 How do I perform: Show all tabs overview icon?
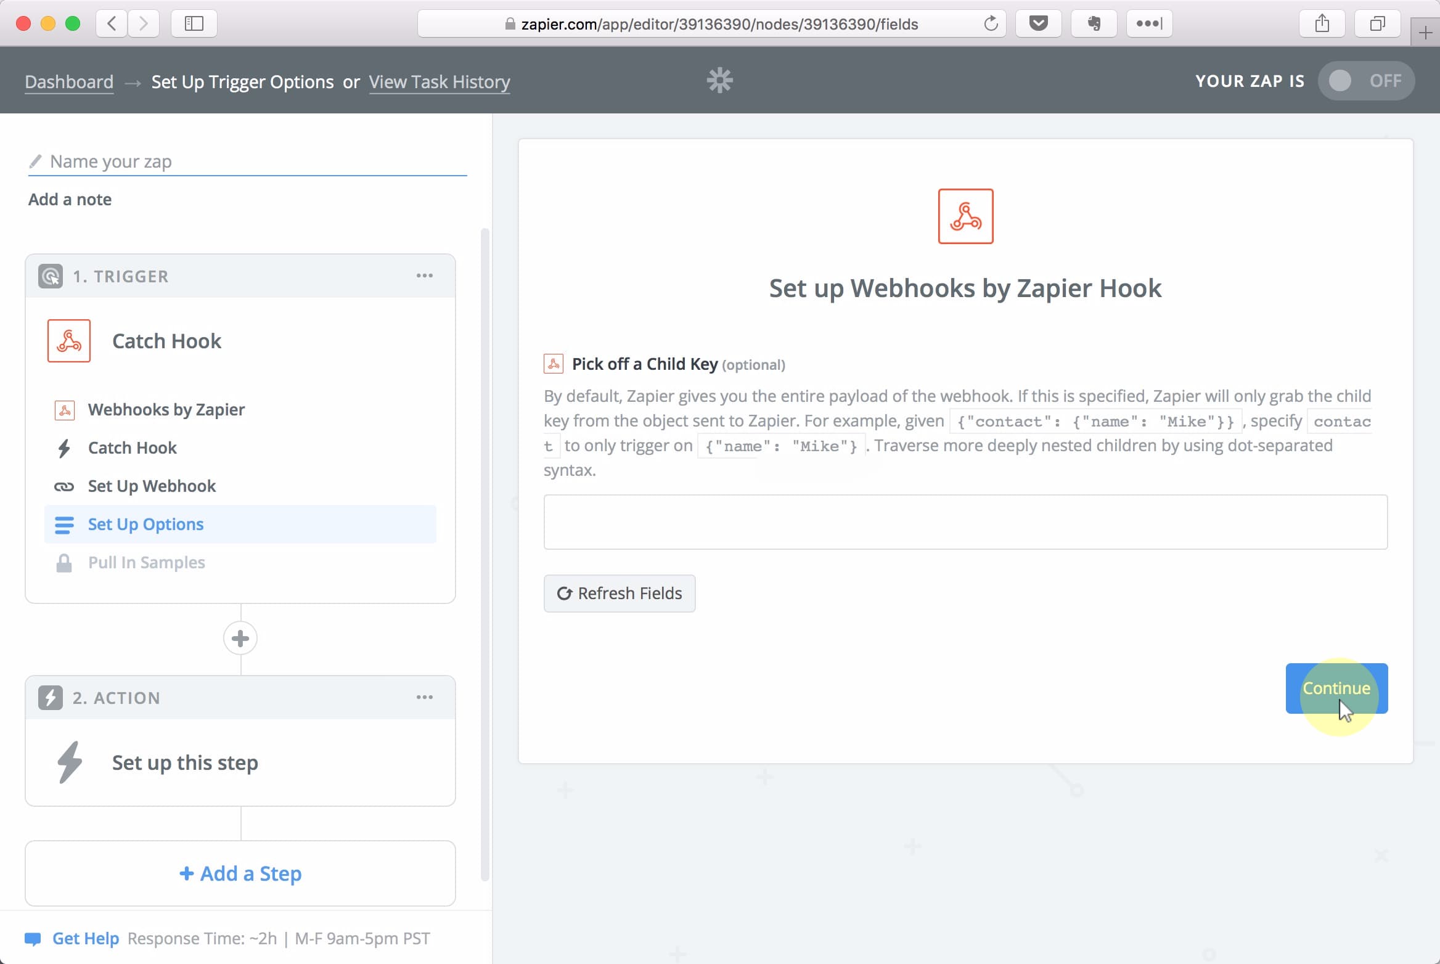(x=1378, y=24)
